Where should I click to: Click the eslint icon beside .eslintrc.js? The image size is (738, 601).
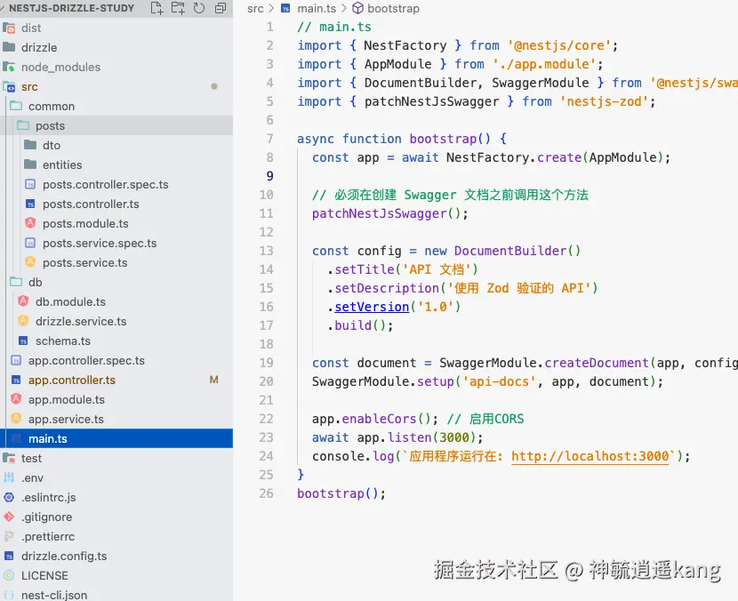tap(9, 497)
